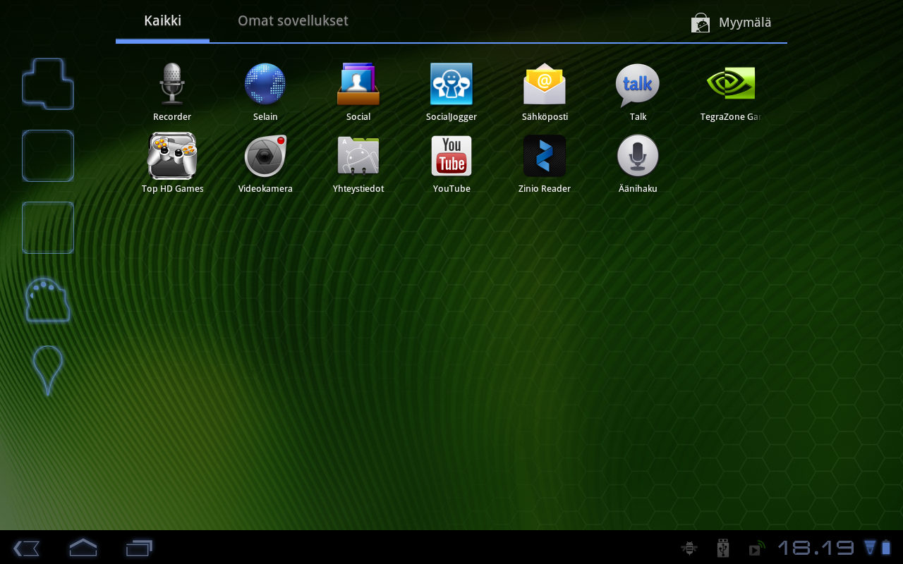This screenshot has width=903, height=564.
Task: Tap the wireless signal status icon
Action: pyautogui.click(x=870, y=548)
